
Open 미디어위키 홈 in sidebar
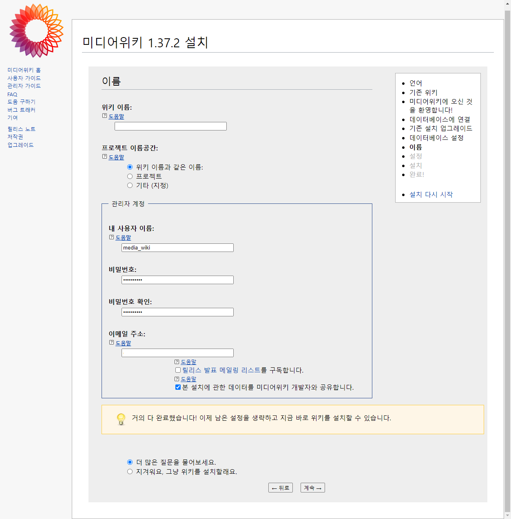click(x=24, y=70)
